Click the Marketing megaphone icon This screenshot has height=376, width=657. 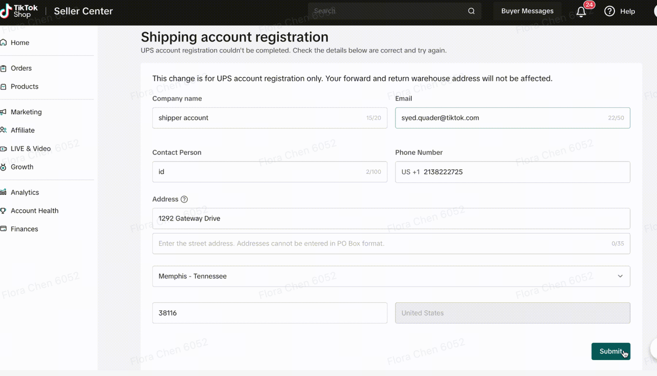(x=4, y=112)
